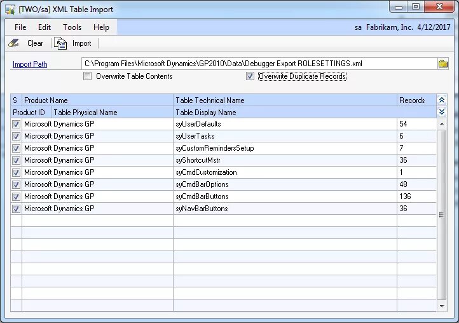Click Microsoft Dynamics GP in syUserDefaults row

click(x=59, y=124)
